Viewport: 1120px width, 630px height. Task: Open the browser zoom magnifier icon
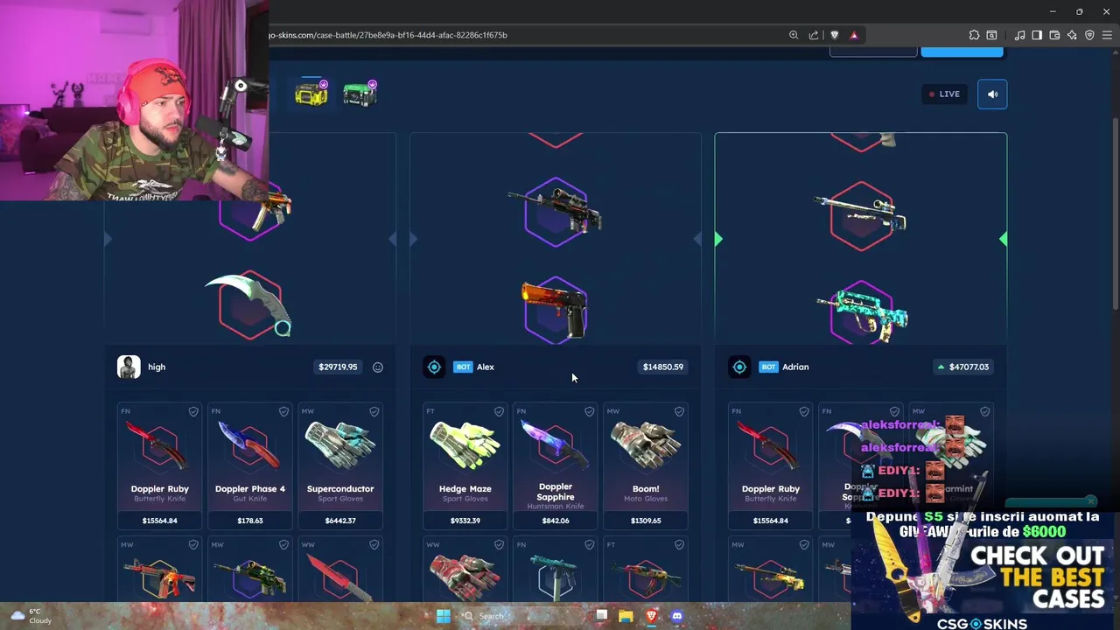click(794, 35)
